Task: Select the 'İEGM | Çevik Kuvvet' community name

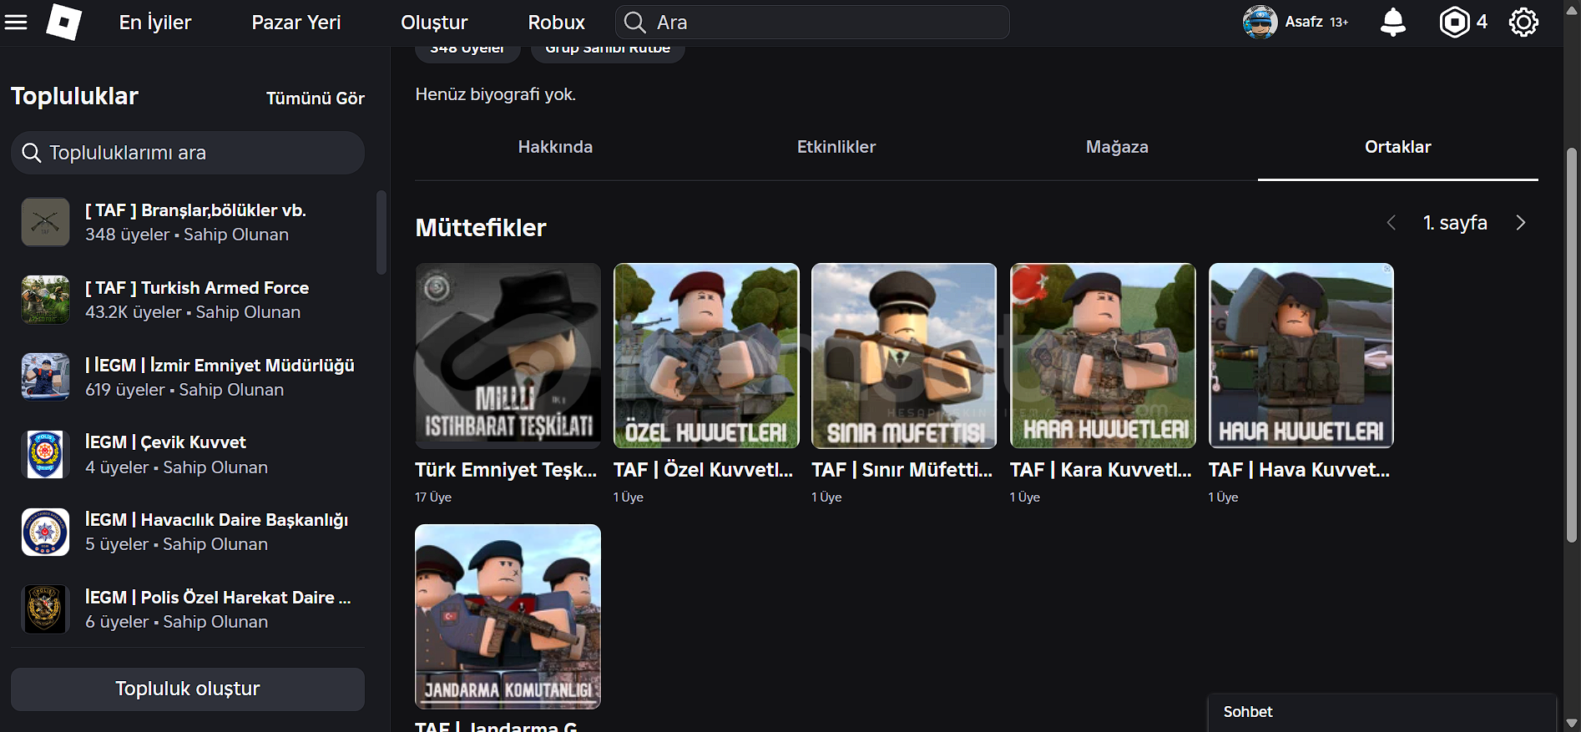Action: point(165,442)
